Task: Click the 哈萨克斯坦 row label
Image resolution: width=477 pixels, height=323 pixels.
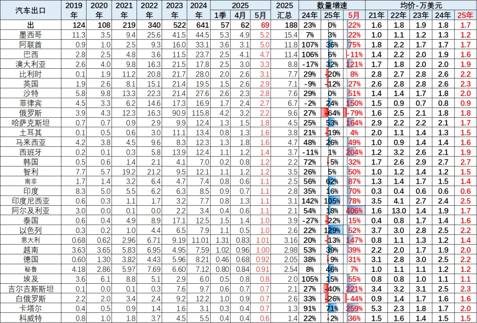Action: pos(30,123)
